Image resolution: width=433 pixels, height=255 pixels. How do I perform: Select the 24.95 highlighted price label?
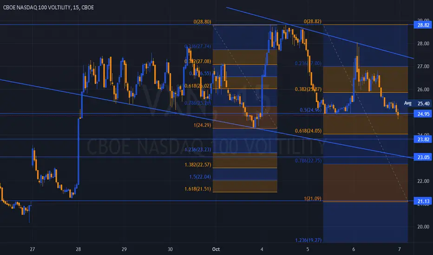[423, 114]
